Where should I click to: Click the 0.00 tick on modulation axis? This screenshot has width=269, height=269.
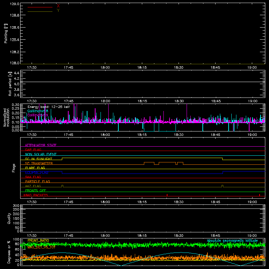point(15,130)
